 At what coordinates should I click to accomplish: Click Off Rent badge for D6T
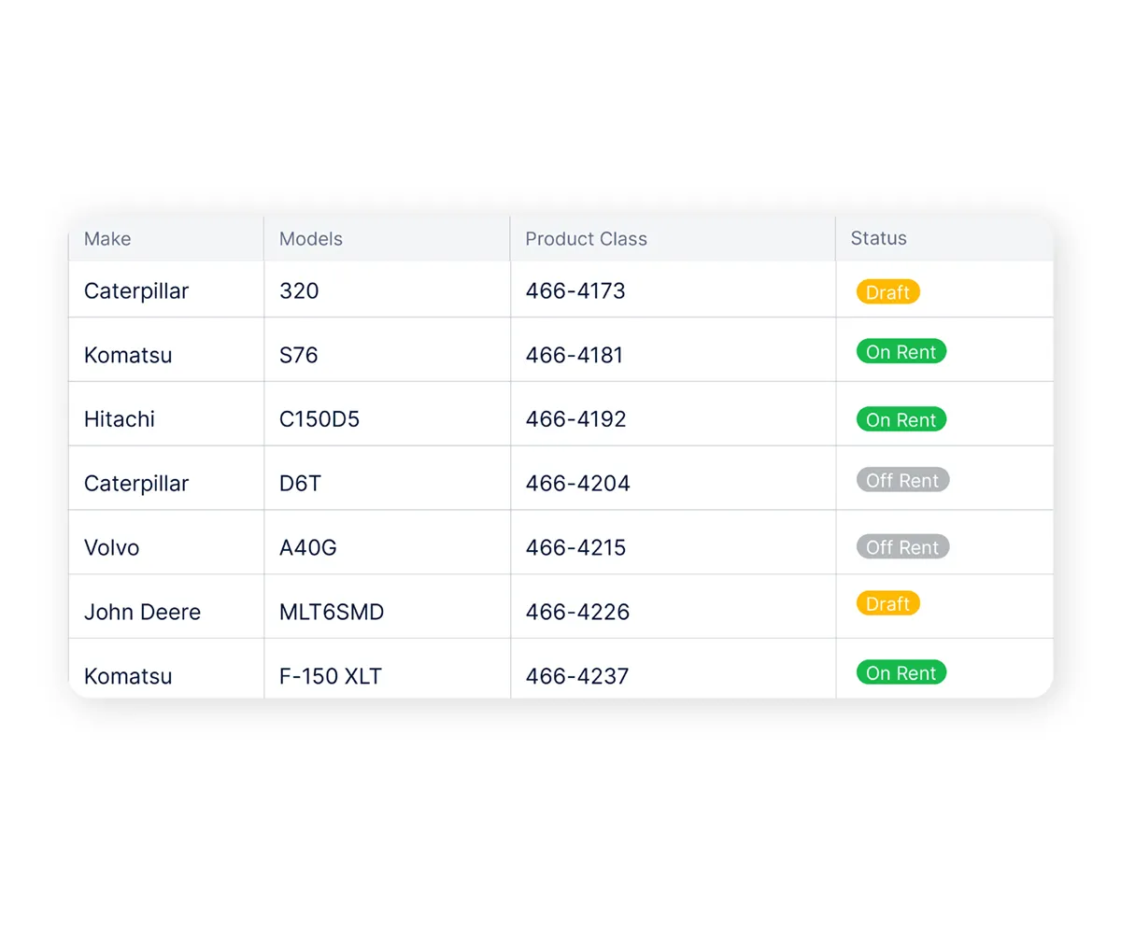[903, 481]
